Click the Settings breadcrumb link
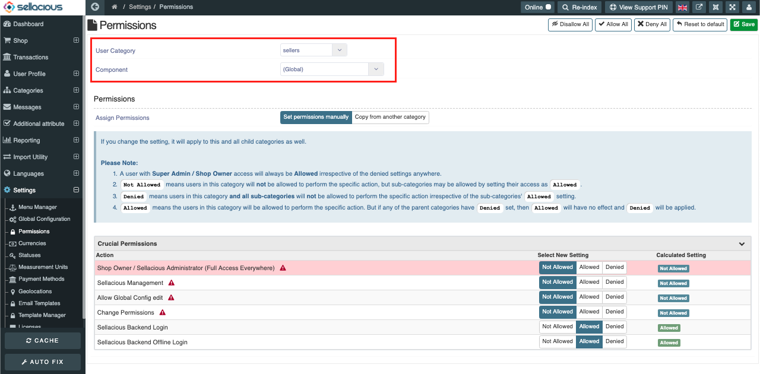Screen dimensions: 760x374 point(140,7)
